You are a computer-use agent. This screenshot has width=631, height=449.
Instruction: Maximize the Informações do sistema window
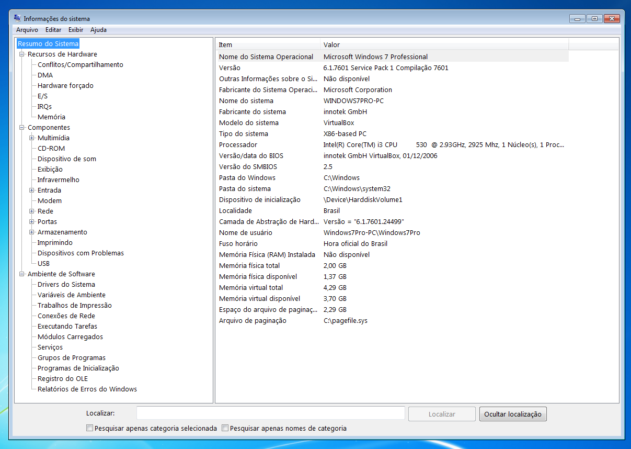click(594, 18)
